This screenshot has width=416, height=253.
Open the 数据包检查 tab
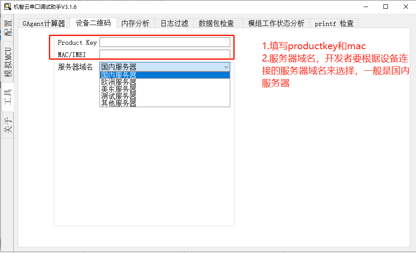(x=217, y=23)
